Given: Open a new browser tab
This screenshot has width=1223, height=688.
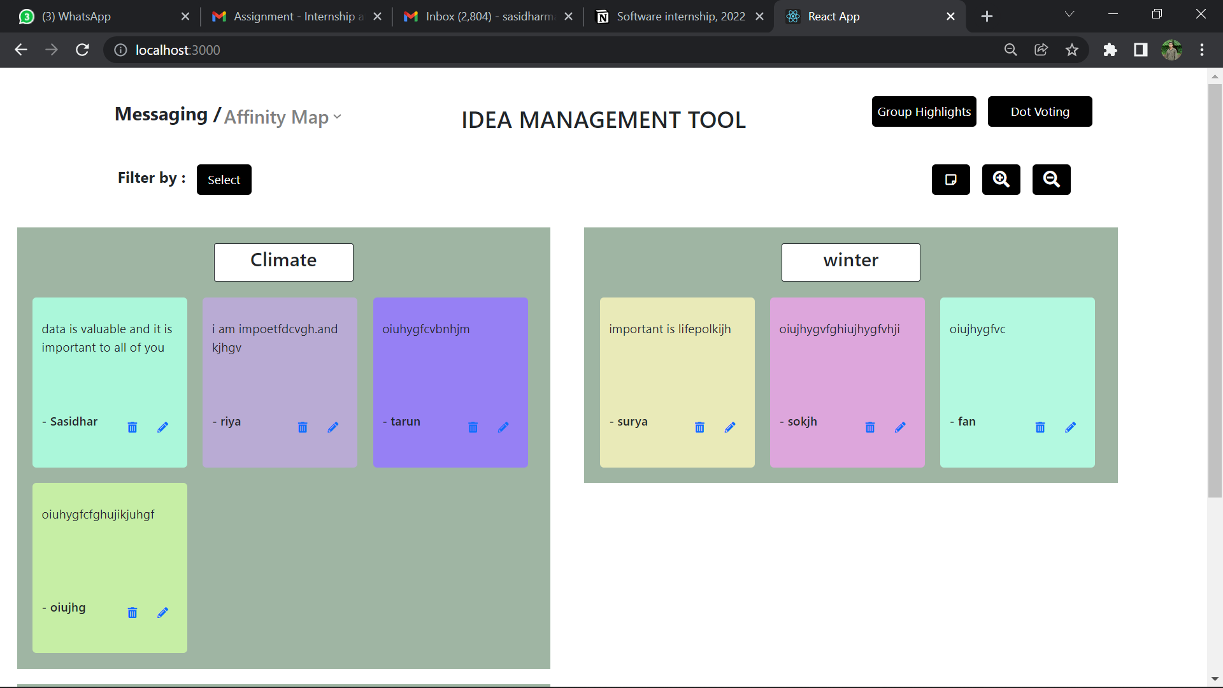Looking at the screenshot, I should point(987,17).
